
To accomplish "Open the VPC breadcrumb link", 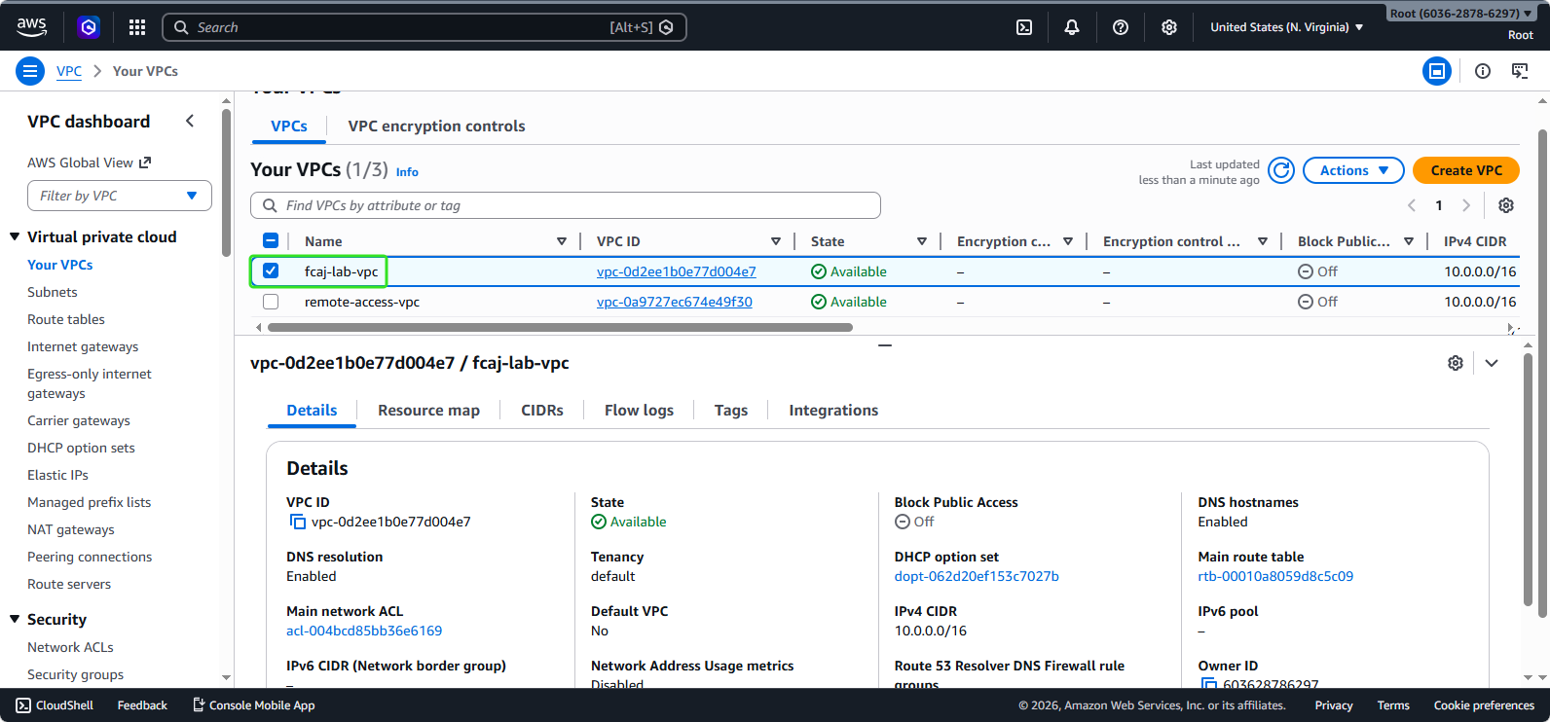I will click(69, 71).
